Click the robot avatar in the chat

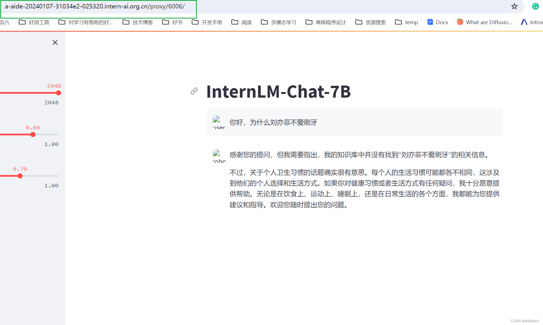coord(219,156)
